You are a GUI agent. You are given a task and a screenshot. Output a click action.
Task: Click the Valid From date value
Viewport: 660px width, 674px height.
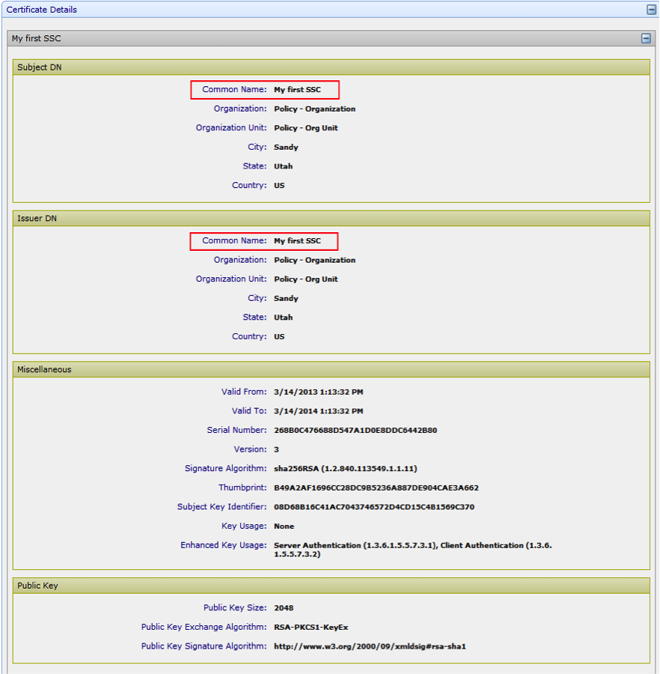[x=318, y=392]
